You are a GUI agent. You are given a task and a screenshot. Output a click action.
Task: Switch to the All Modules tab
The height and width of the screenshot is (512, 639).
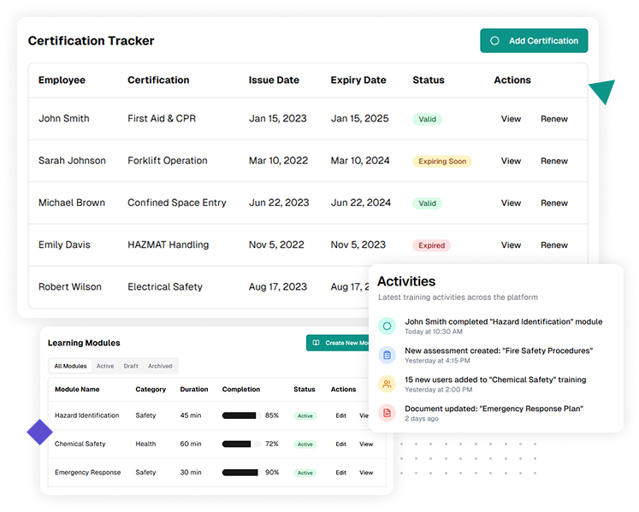pos(70,366)
